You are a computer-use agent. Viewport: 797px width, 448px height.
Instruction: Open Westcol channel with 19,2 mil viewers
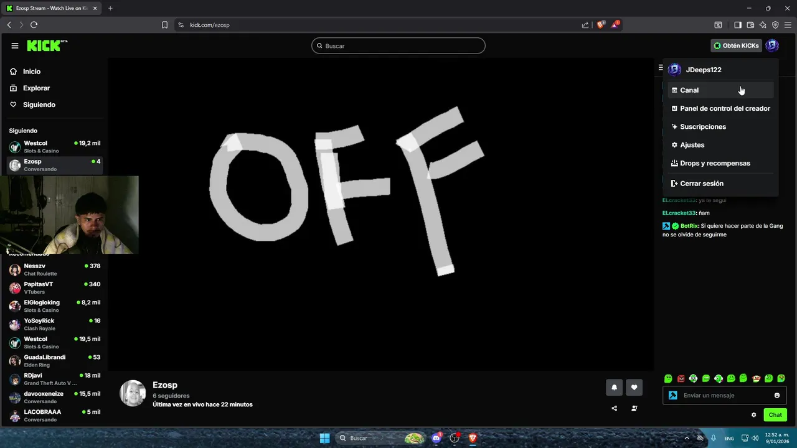54,147
